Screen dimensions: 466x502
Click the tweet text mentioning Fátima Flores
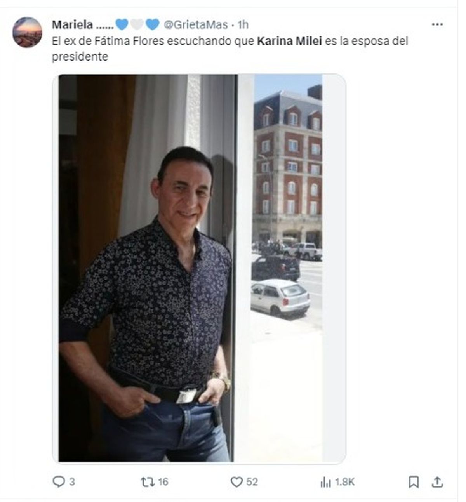(x=230, y=49)
